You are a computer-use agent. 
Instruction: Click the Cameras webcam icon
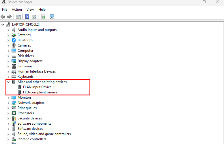coord(14,45)
